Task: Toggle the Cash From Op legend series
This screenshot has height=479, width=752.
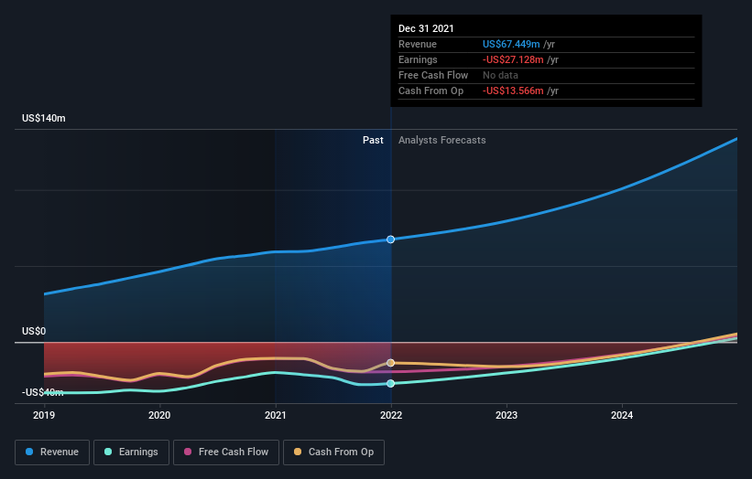Action: 333,452
